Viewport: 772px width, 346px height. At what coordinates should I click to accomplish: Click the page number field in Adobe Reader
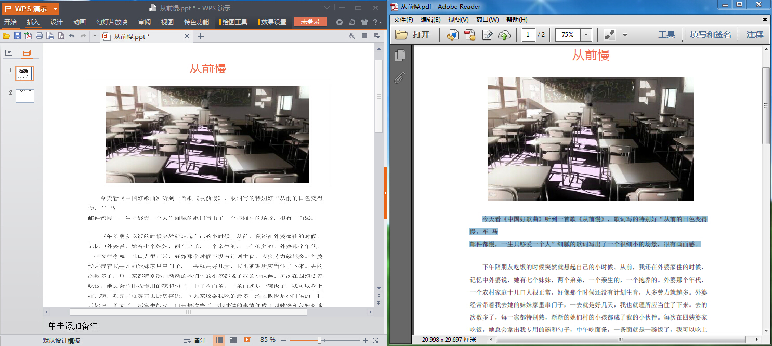click(x=529, y=35)
